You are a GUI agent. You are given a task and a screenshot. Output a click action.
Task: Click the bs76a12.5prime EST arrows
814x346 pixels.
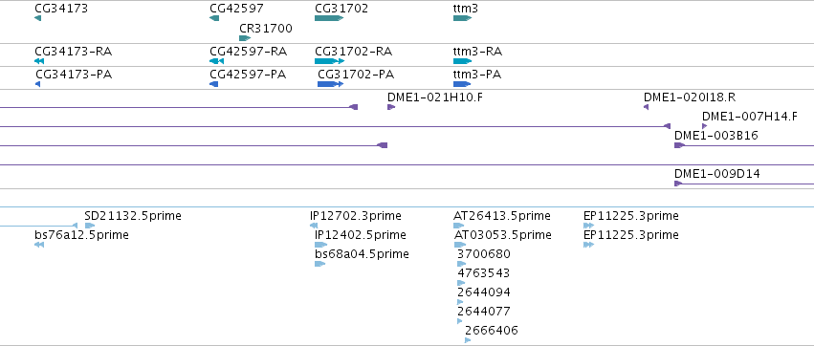tap(39, 245)
